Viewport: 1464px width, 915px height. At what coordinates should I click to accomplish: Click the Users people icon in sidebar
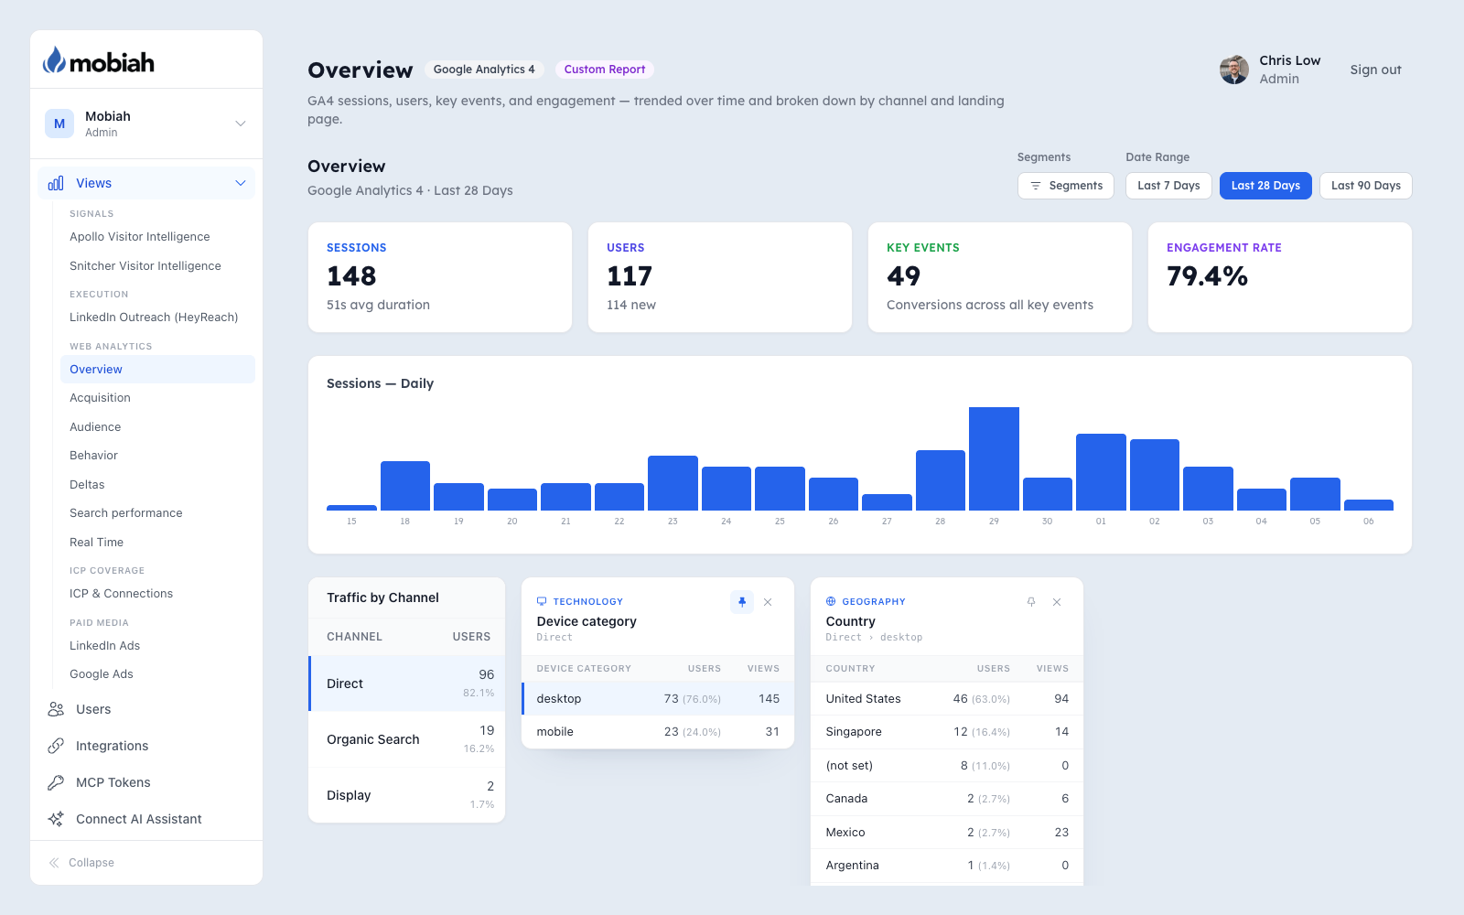[56, 709]
